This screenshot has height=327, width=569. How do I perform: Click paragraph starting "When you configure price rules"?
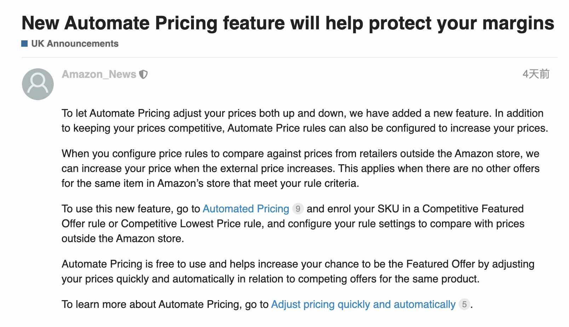(x=300, y=168)
